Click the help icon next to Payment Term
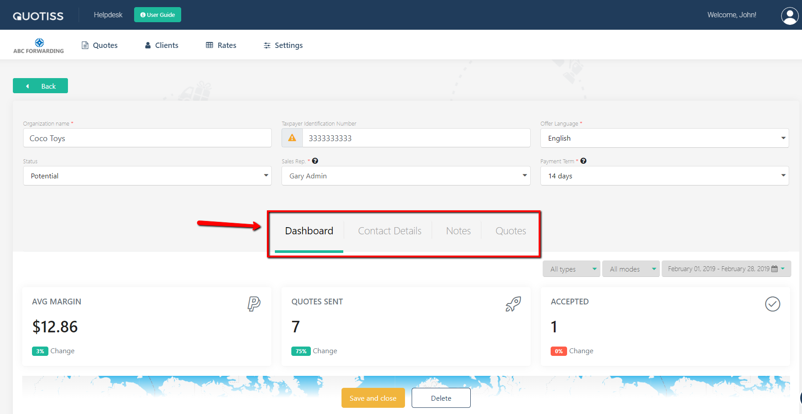This screenshot has height=414, width=802. (x=583, y=161)
